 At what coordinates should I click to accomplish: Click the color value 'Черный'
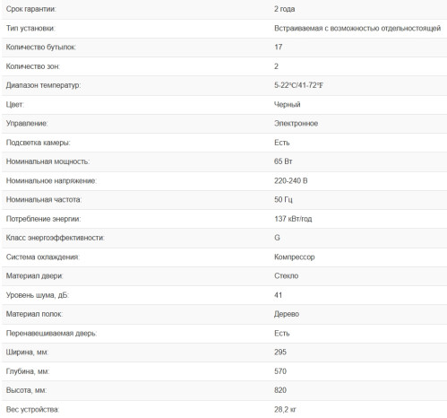click(x=288, y=104)
